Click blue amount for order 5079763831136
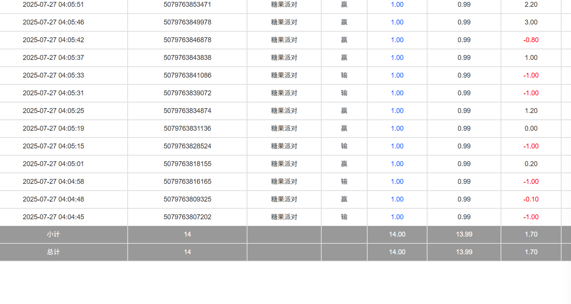 click(397, 128)
